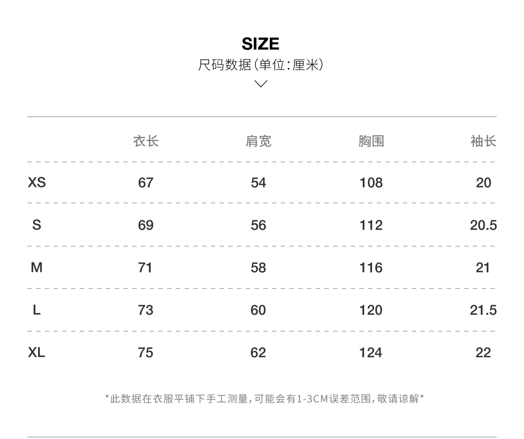Screen dimensions: 524x439
Task: Click the 尺码数据 (单位:厘米) subtitle
Action: (261, 65)
